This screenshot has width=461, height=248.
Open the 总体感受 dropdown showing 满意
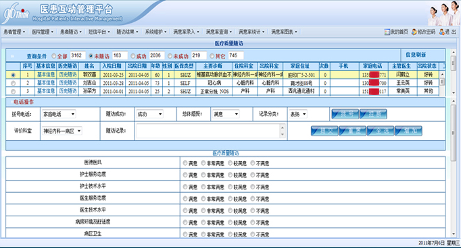point(226,114)
